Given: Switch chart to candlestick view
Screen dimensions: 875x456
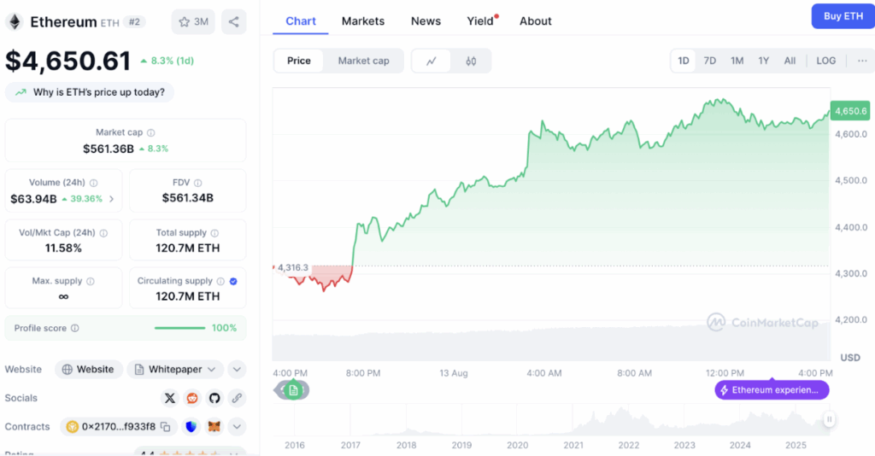Looking at the screenshot, I should click(471, 61).
